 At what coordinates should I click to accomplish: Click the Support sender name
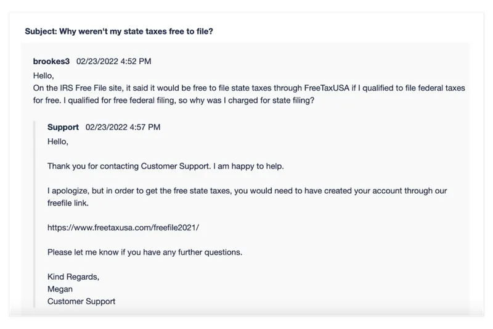pyautogui.click(x=63, y=127)
